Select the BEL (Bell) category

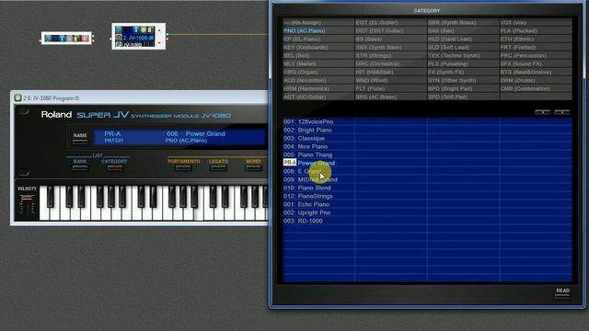pyautogui.click(x=318, y=55)
